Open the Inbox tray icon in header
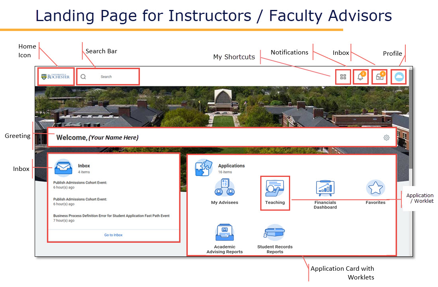This screenshot has width=438, height=287. tap(380, 76)
